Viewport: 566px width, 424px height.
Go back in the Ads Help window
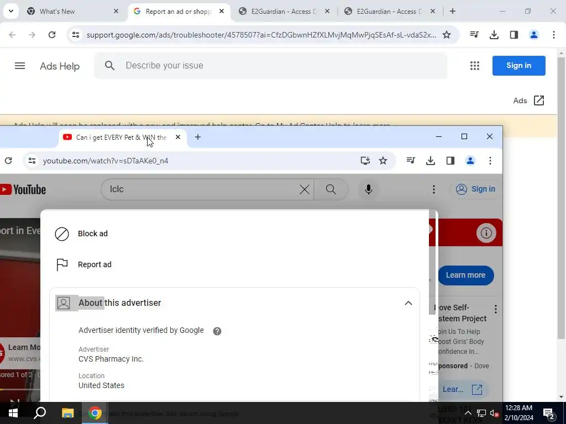point(12,35)
